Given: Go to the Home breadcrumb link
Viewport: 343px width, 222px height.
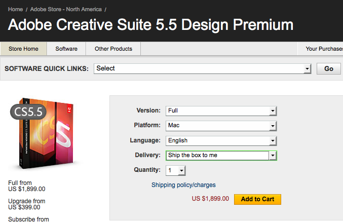Looking at the screenshot, I should click(x=15, y=10).
